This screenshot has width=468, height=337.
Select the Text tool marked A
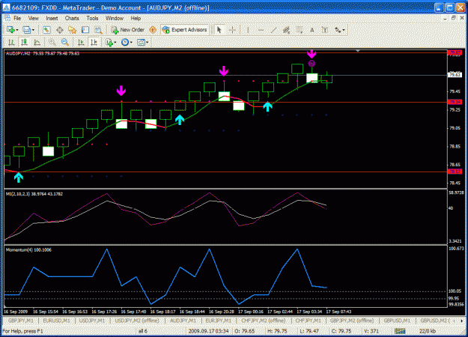[312, 30]
